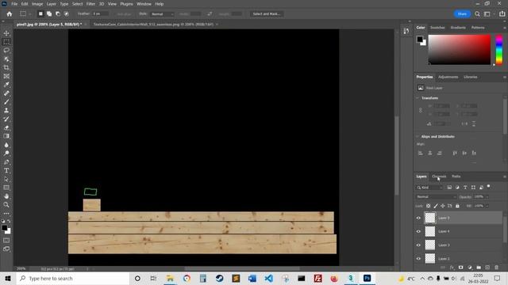Screen dimensions: 508x285
Task: Switch to the Adjustments tab
Action: coord(448,77)
